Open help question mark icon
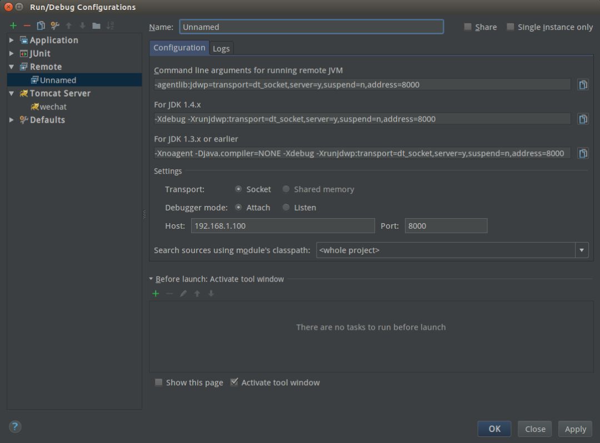This screenshot has height=443, width=600. (x=15, y=426)
